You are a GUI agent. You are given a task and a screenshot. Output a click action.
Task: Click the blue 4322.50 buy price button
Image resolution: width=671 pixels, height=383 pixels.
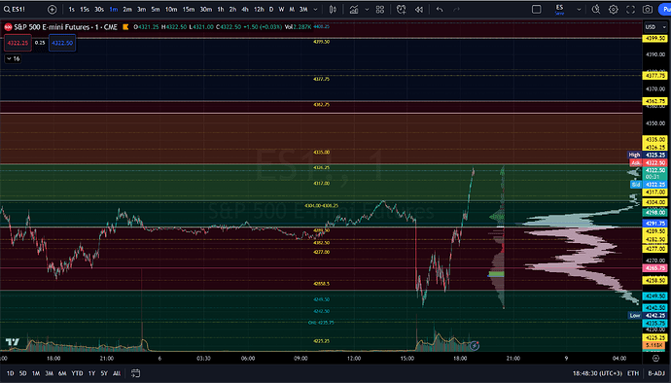tap(62, 43)
